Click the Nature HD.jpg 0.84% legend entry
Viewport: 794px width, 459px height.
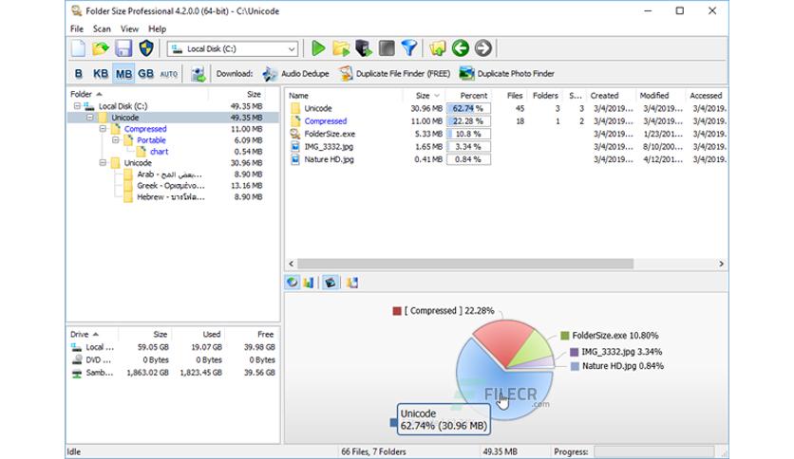pyautogui.click(x=617, y=366)
